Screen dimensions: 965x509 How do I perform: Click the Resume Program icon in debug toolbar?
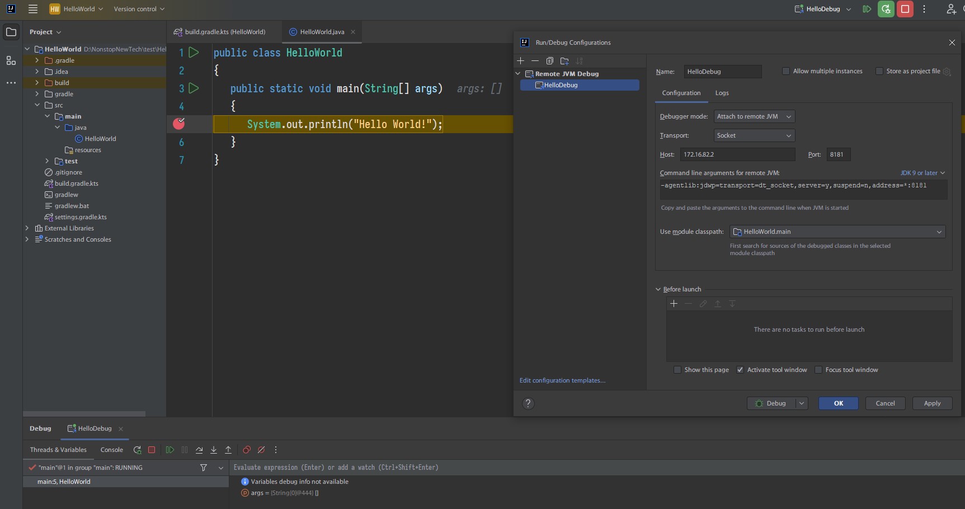coord(170,450)
